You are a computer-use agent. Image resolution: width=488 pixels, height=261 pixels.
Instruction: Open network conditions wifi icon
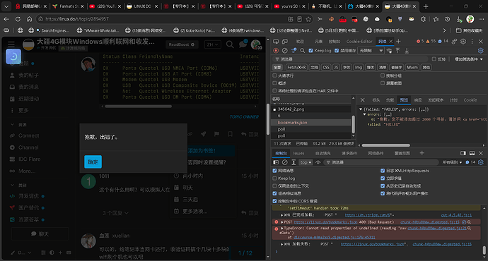point(389,51)
